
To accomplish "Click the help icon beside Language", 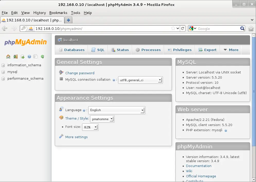I will click(x=84, y=110).
